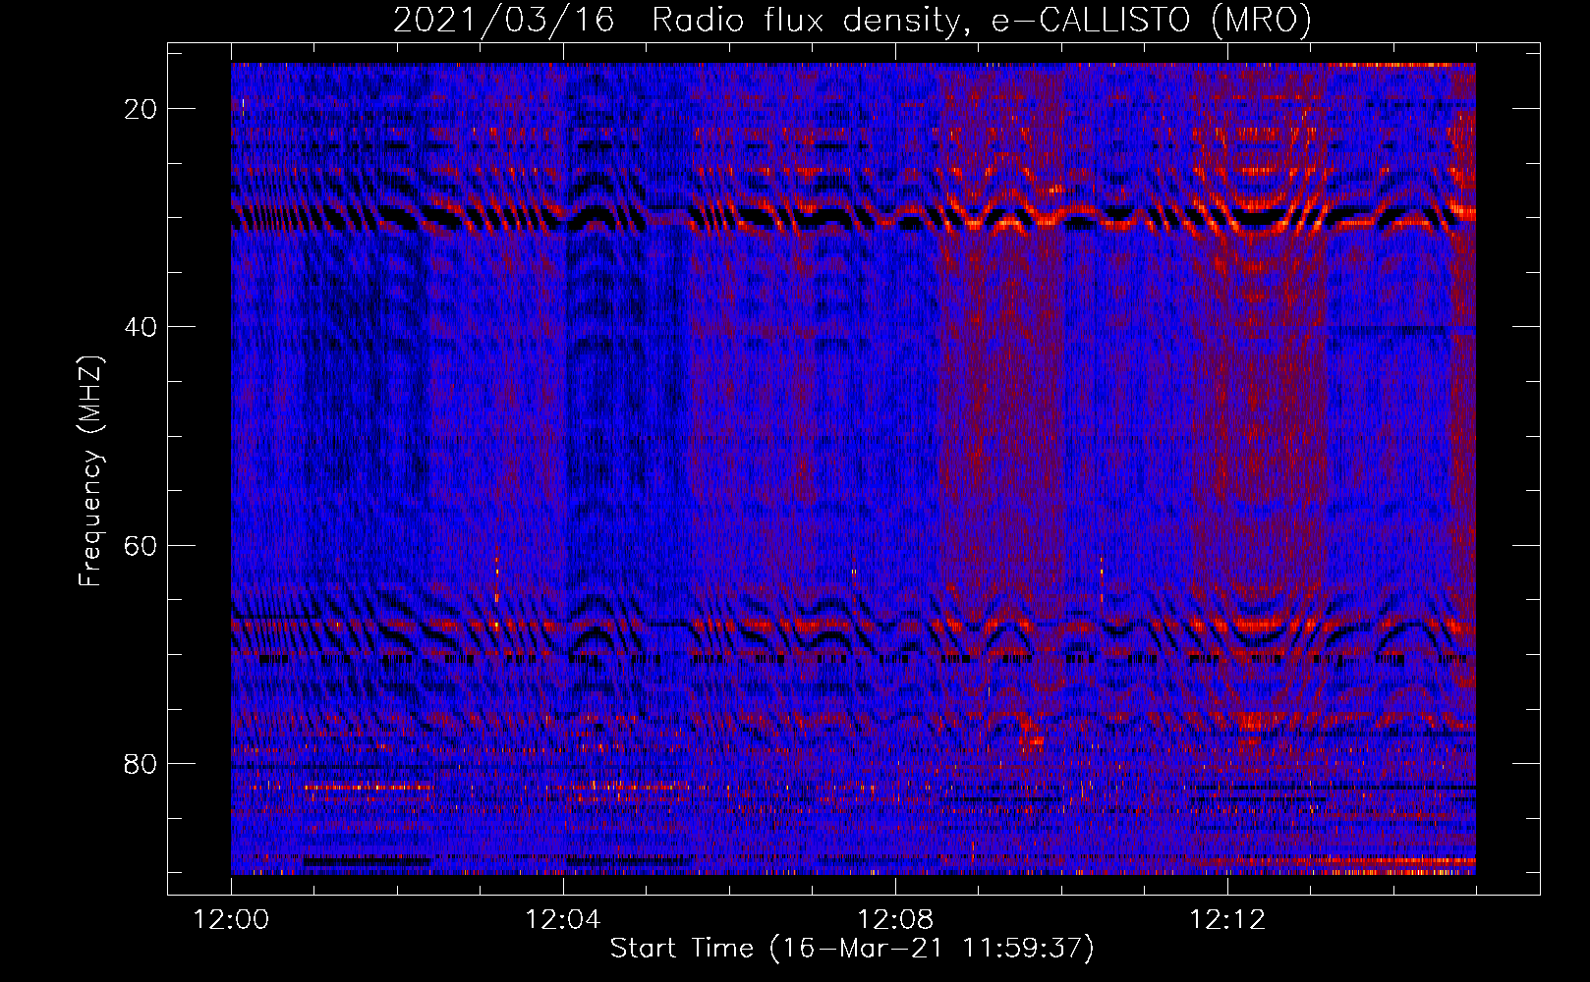Click the 20 frequency tick label
This screenshot has width=1590, height=982.
(x=141, y=109)
